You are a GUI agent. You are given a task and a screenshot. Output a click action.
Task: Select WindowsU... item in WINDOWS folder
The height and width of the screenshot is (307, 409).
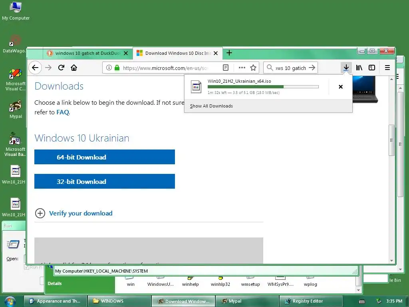coord(161,282)
